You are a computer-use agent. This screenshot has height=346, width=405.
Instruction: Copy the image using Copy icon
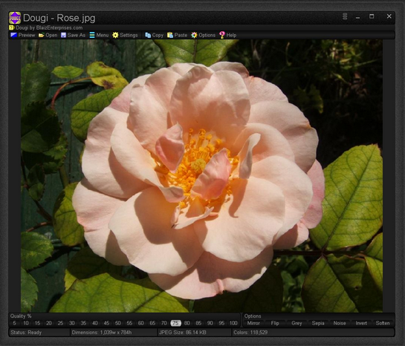148,35
